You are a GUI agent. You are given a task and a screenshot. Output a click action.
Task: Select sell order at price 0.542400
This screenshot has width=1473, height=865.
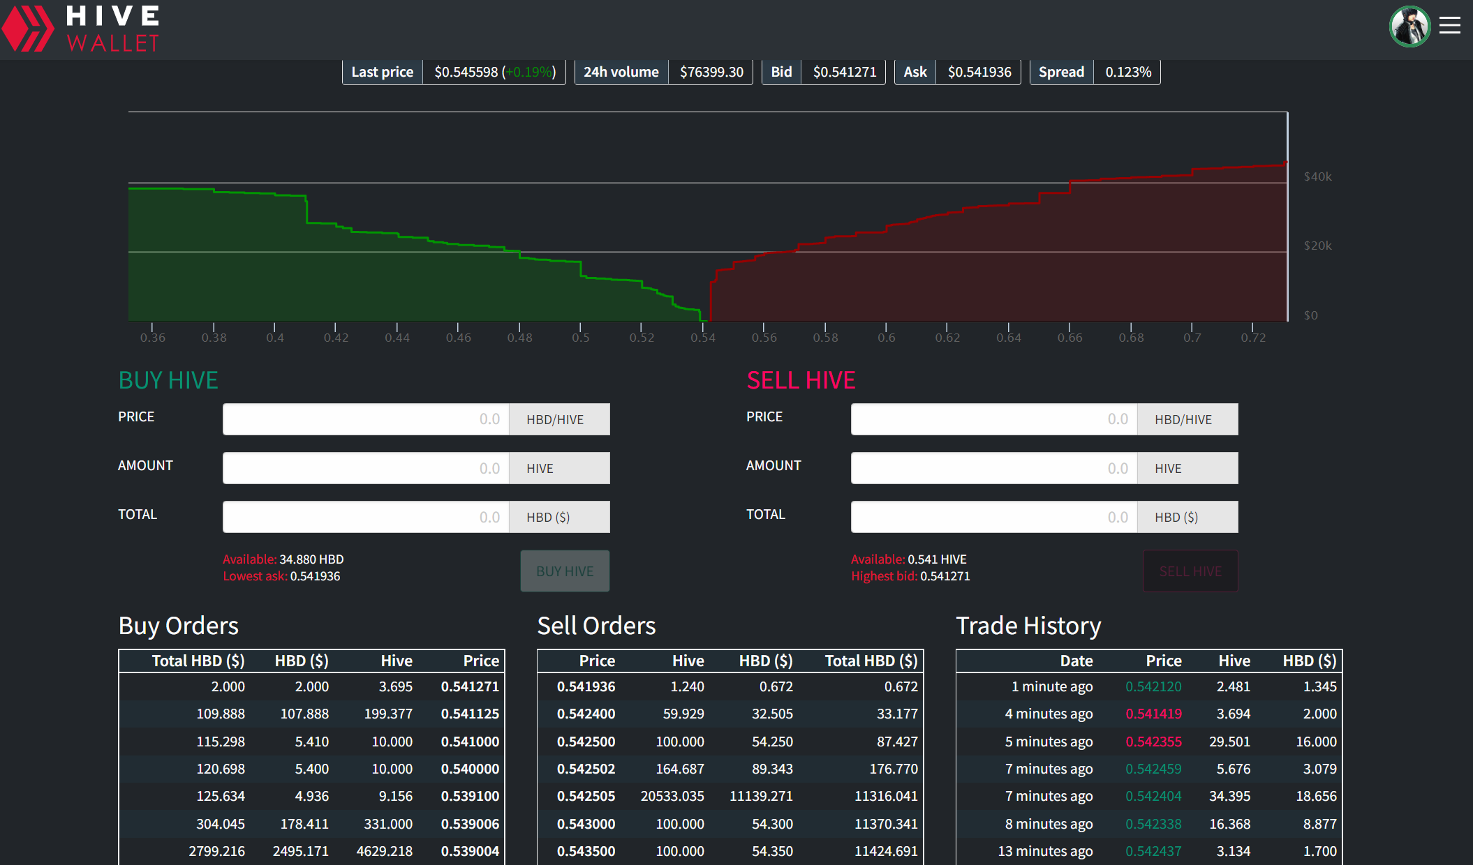[x=730, y=714]
